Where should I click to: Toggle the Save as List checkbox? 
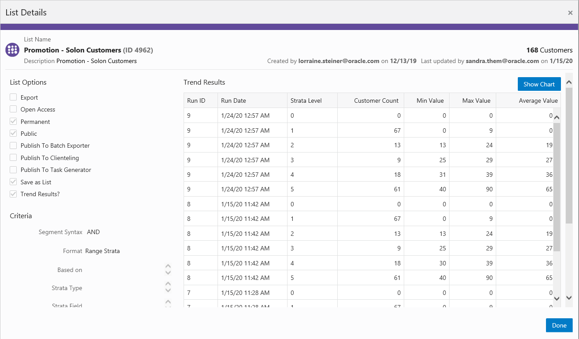(13, 182)
